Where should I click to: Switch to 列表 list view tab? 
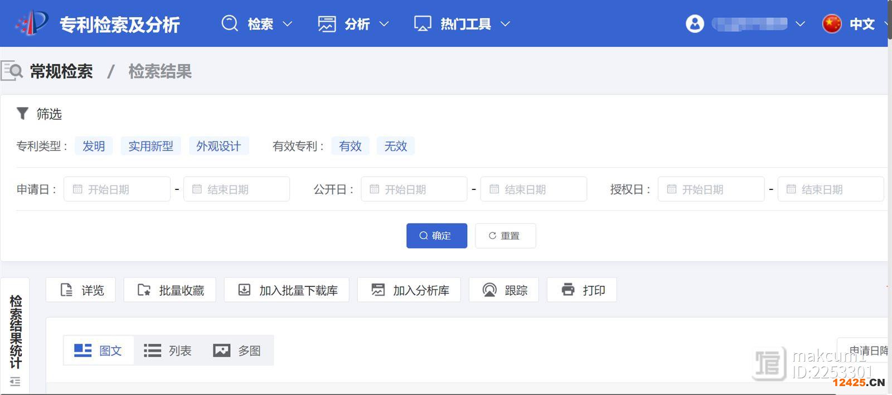point(168,350)
